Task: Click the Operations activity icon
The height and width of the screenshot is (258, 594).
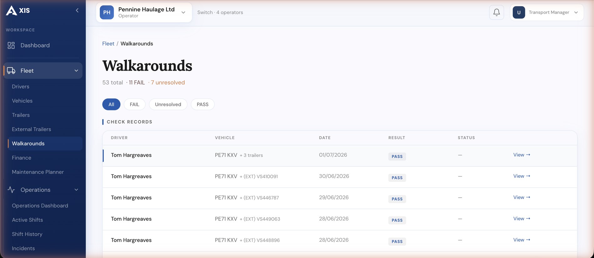Action: click(11, 190)
